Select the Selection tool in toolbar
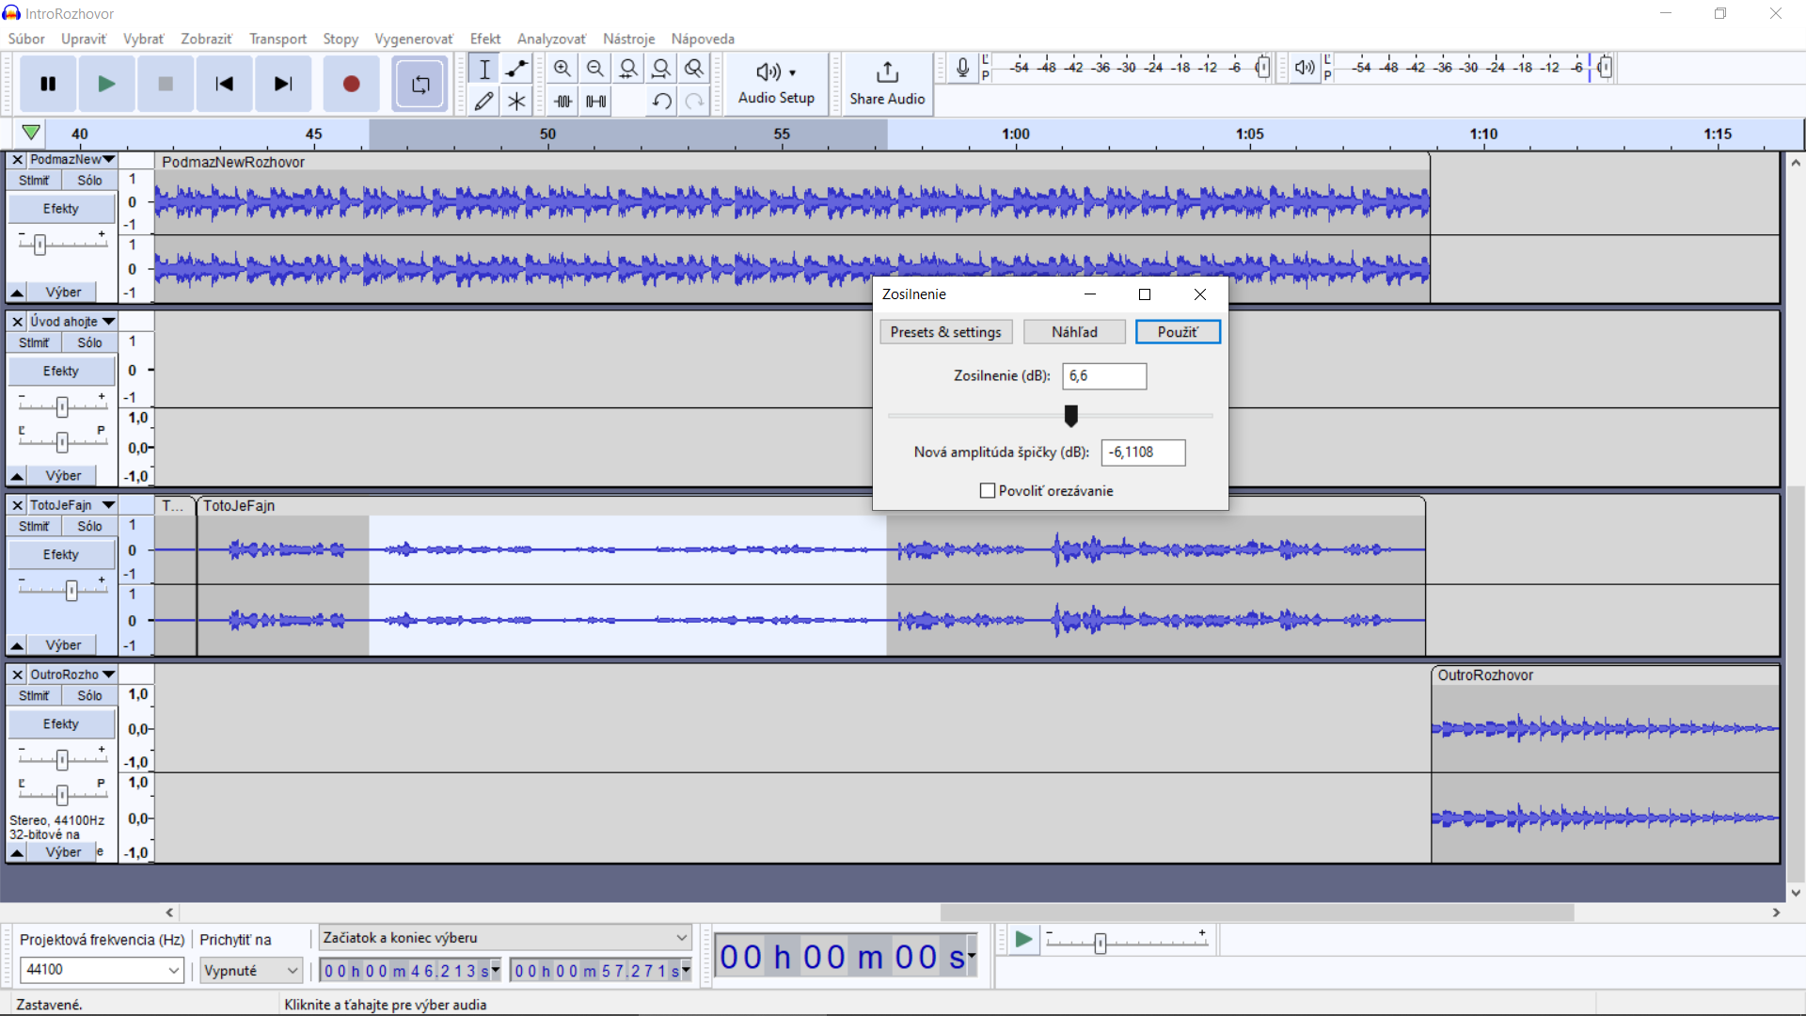This screenshot has width=1806, height=1016. [x=485, y=69]
